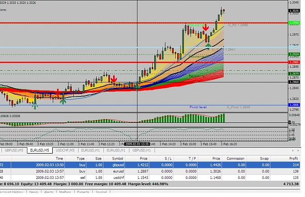This screenshot has width=305, height=197.
Task: Select the gbpusd symbol cell
Action: 118,165
